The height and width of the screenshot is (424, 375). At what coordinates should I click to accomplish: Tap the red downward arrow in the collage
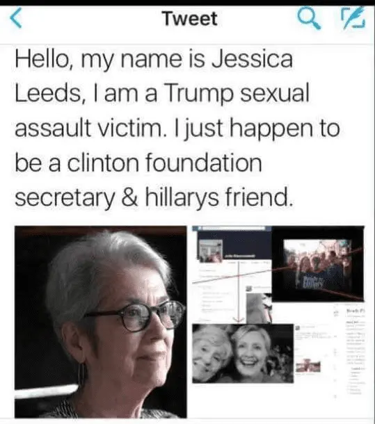239,292
